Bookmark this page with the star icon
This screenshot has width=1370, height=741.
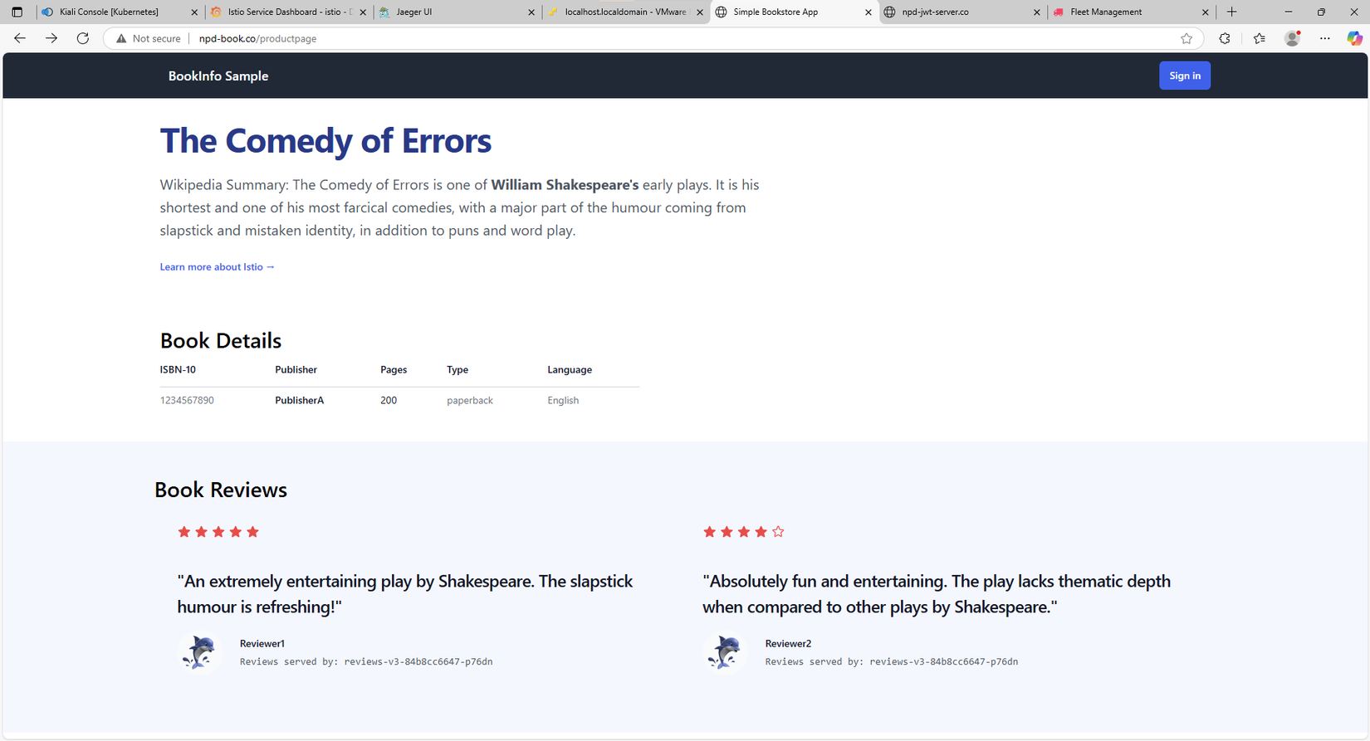(1187, 38)
